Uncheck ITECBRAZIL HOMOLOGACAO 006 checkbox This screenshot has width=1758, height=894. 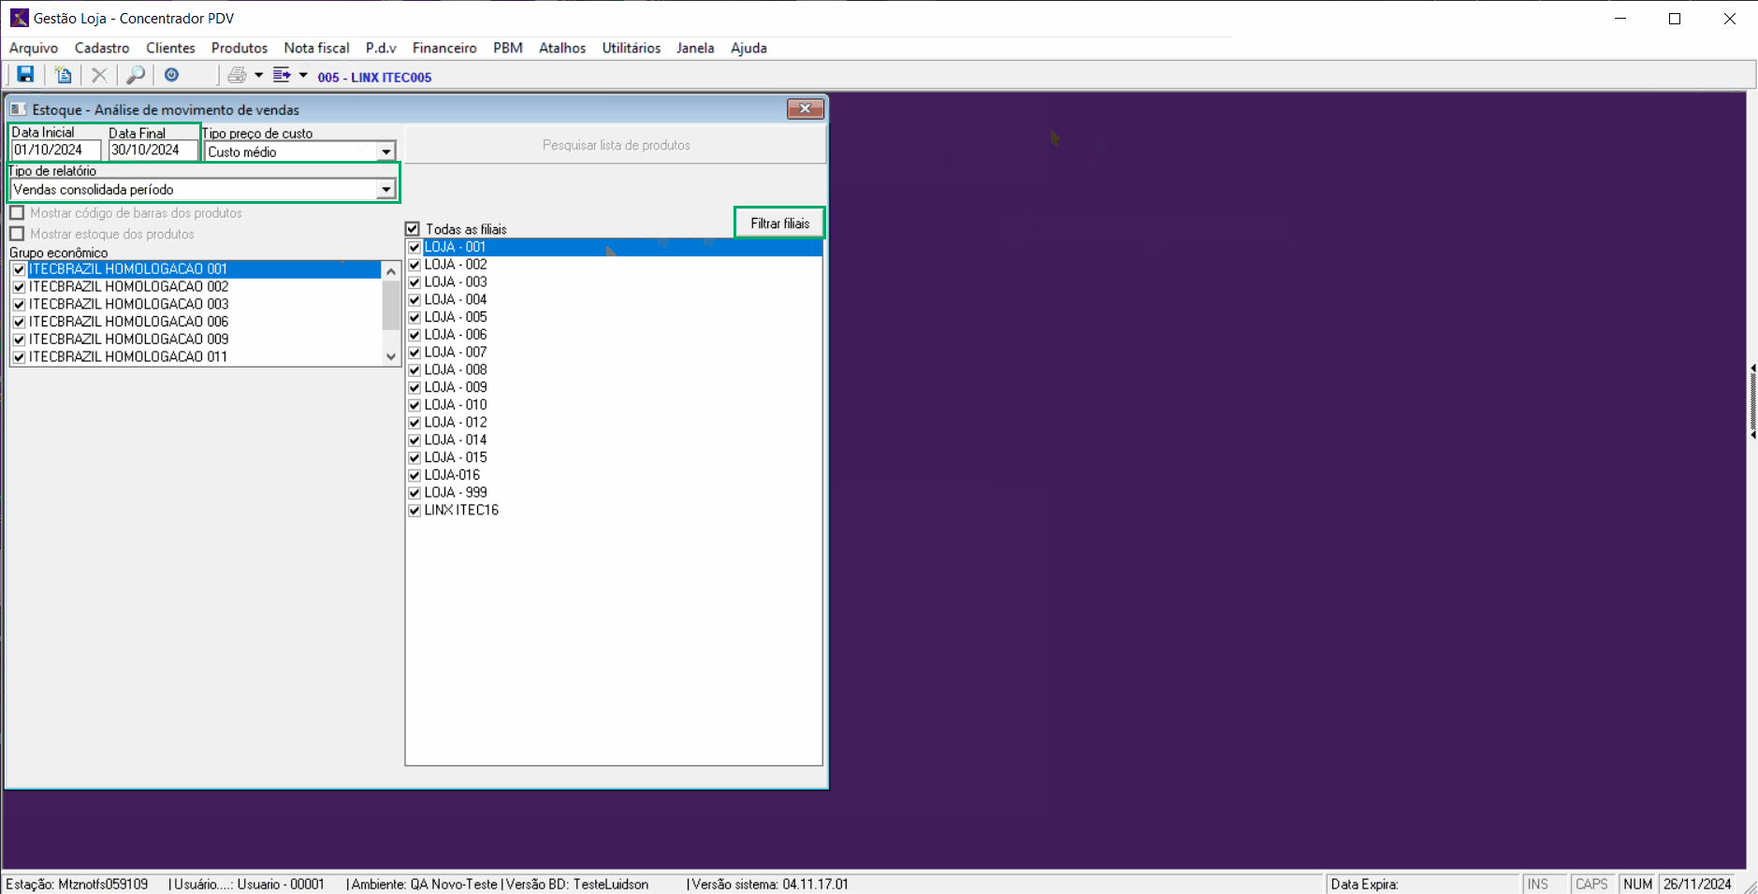tap(19, 322)
